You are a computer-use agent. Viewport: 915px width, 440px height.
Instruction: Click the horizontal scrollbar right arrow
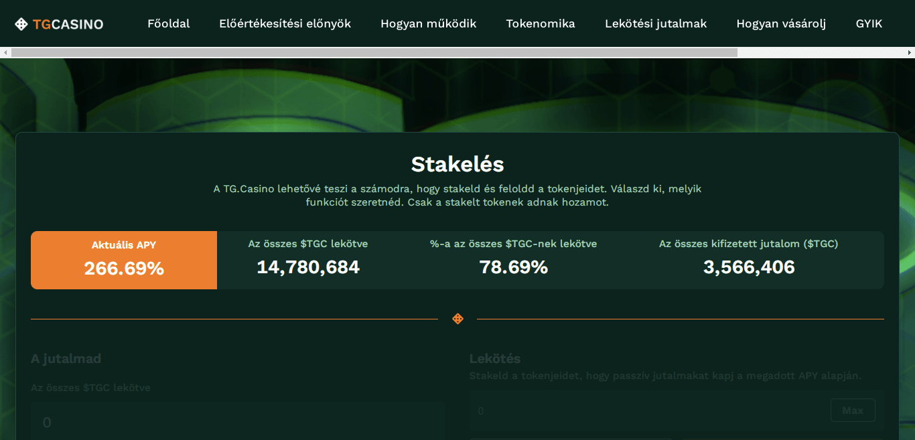click(x=910, y=52)
